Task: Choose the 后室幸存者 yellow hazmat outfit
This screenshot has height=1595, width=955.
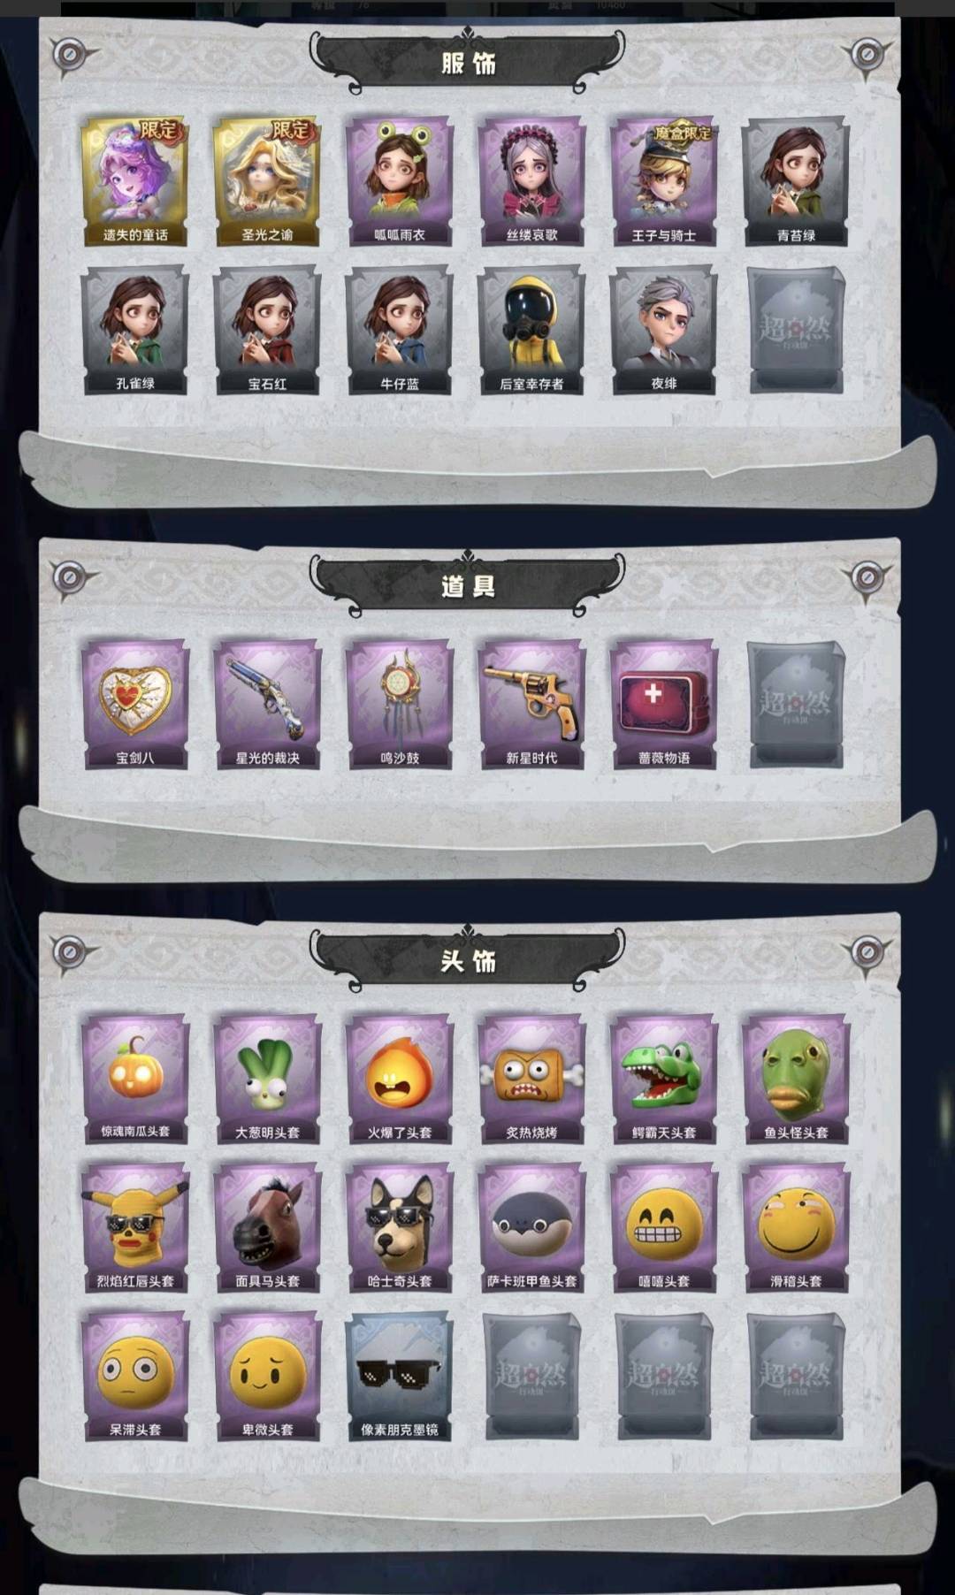Action: click(531, 330)
